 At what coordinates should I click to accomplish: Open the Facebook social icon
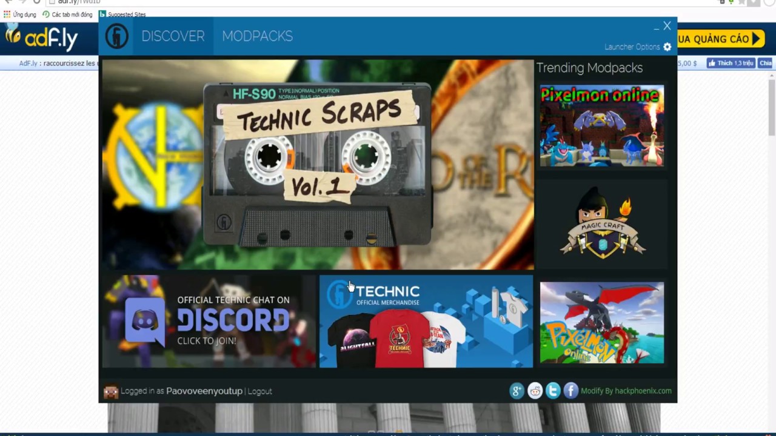pyautogui.click(x=571, y=391)
